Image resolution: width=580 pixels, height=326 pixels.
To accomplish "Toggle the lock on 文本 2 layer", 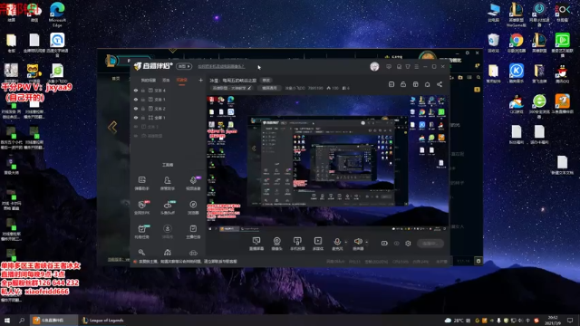I will pos(143,109).
